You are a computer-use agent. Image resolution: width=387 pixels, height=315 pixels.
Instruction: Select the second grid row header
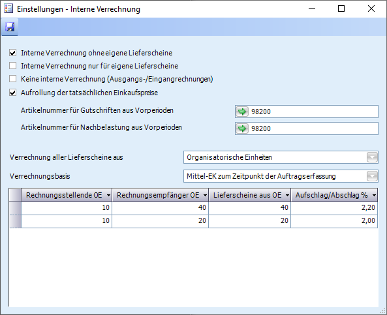click(x=15, y=221)
